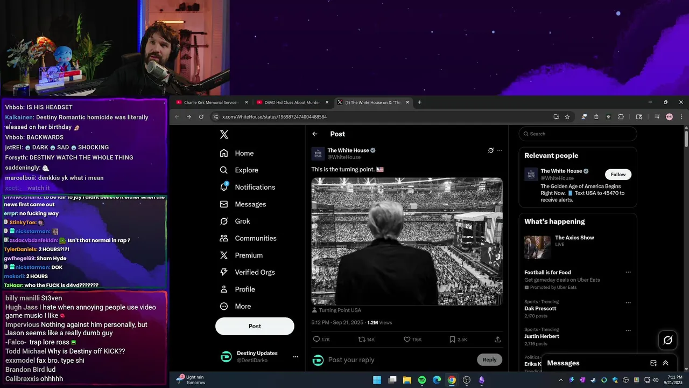Open Profile in X sidebar
This screenshot has height=388, width=689.
[237, 289]
